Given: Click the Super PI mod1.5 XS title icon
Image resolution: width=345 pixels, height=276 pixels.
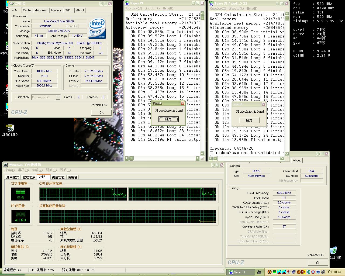Looking at the screenshot, I should tap(211, 3).
